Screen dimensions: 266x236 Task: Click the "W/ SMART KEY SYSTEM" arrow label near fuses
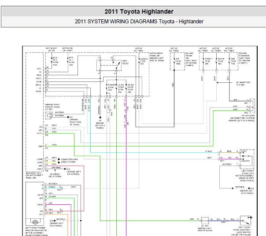point(243,84)
